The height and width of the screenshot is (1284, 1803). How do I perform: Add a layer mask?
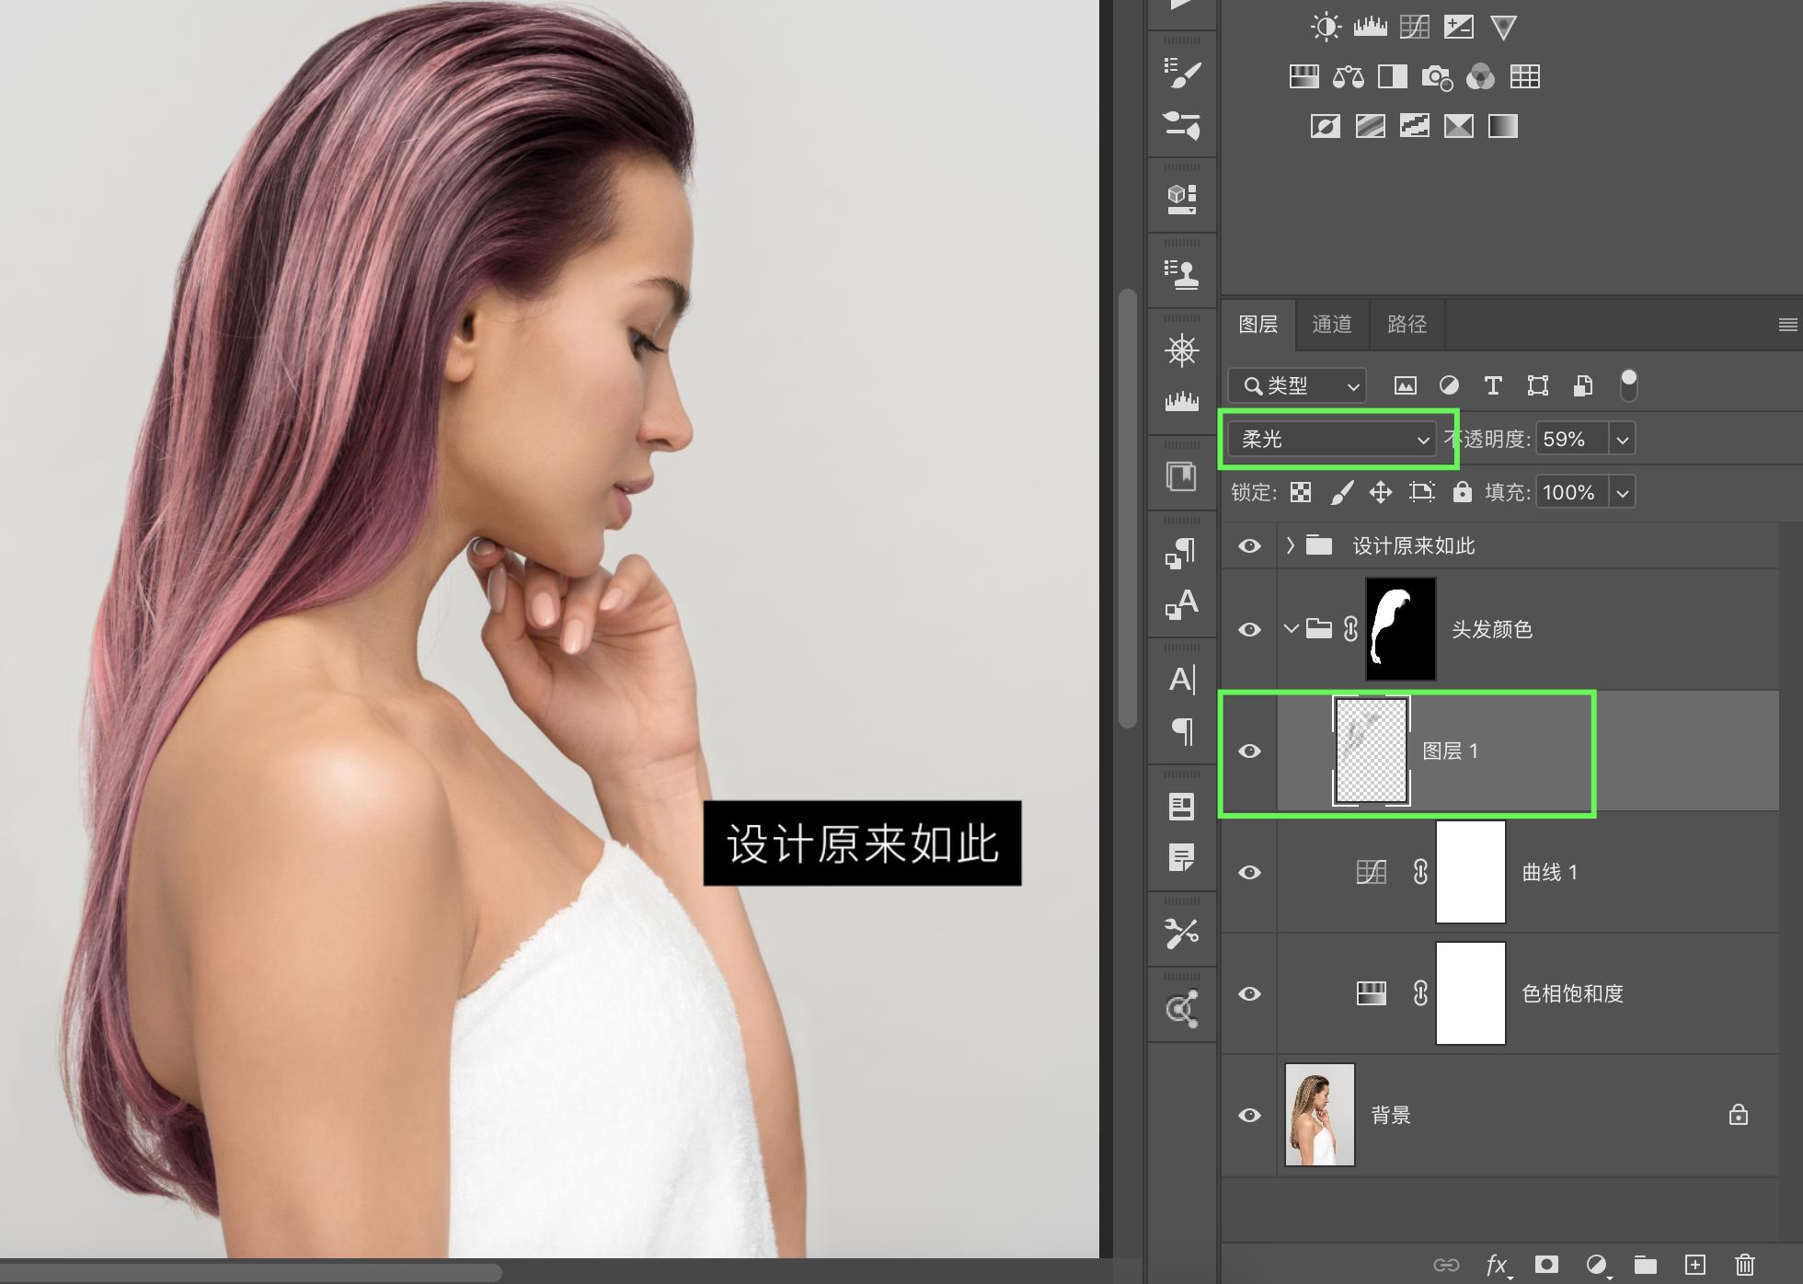point(1546,1265)
